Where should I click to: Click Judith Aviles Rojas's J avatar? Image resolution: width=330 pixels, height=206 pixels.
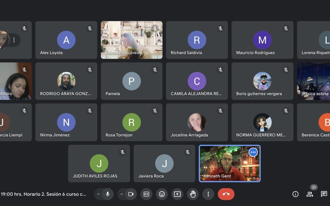[99, 163]
